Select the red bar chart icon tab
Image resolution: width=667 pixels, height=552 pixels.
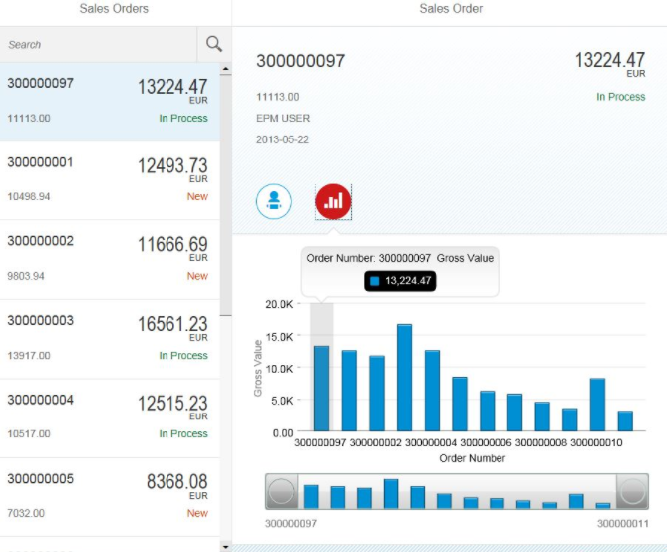point(333,201)
